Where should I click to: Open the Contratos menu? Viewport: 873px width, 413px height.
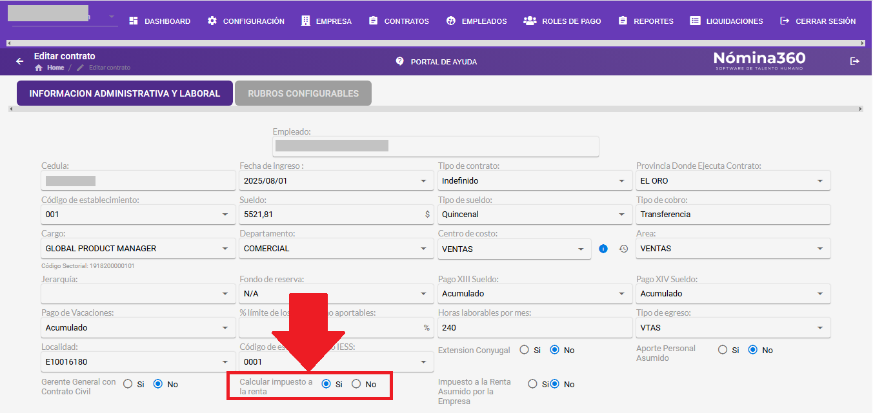399,21
